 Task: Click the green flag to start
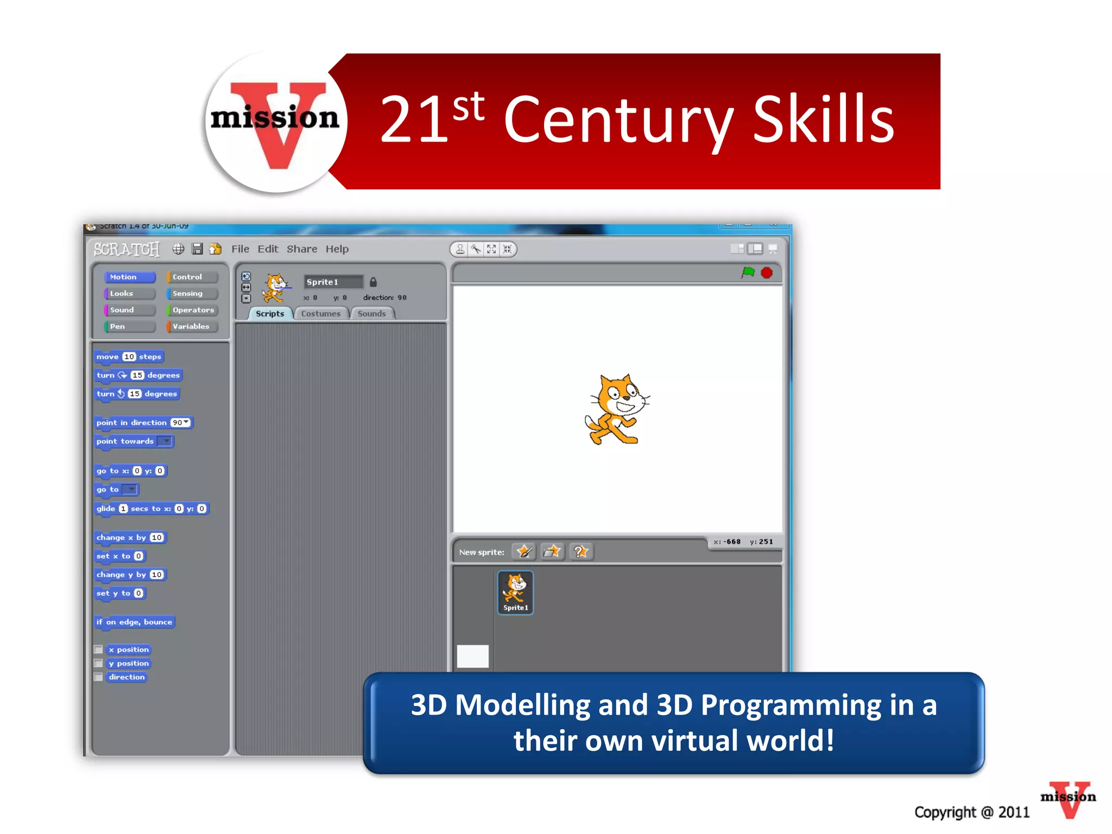pyautogui.click(x=748, y=273)
